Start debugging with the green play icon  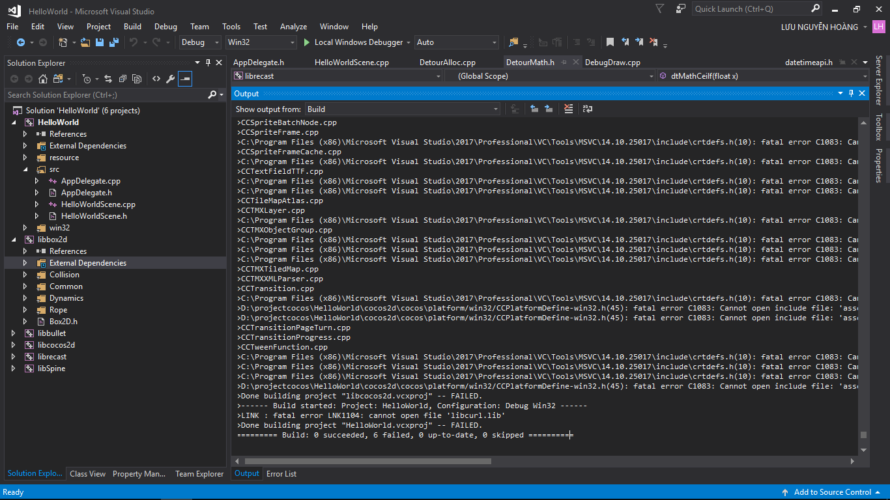pos(307,42)
